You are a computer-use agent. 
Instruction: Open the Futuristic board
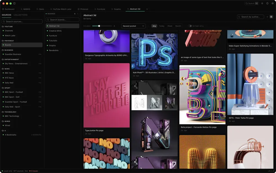click(62, 40)
